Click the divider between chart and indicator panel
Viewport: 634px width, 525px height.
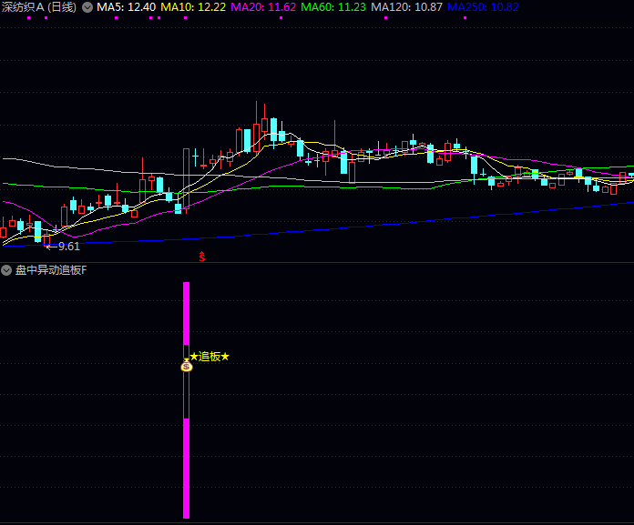317,263
